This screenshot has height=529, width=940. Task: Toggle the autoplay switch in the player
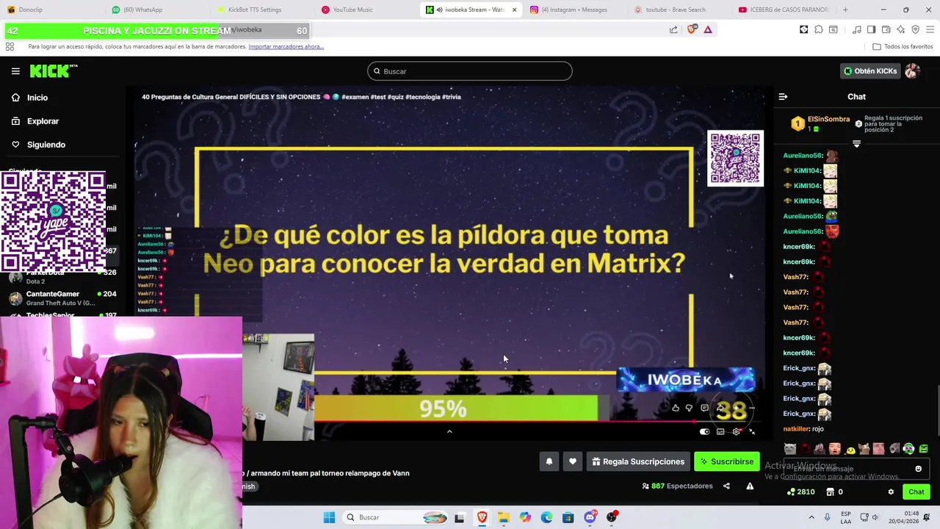coord(705,432)
